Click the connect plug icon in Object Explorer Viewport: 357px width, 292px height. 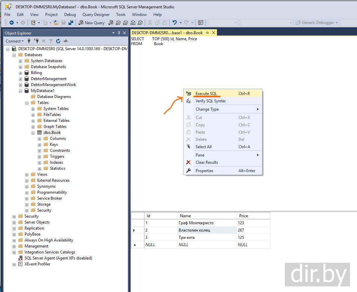(29, 41)
